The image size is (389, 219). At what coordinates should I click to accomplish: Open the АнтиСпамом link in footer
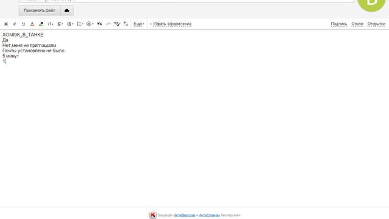click(x=209, y=215)
